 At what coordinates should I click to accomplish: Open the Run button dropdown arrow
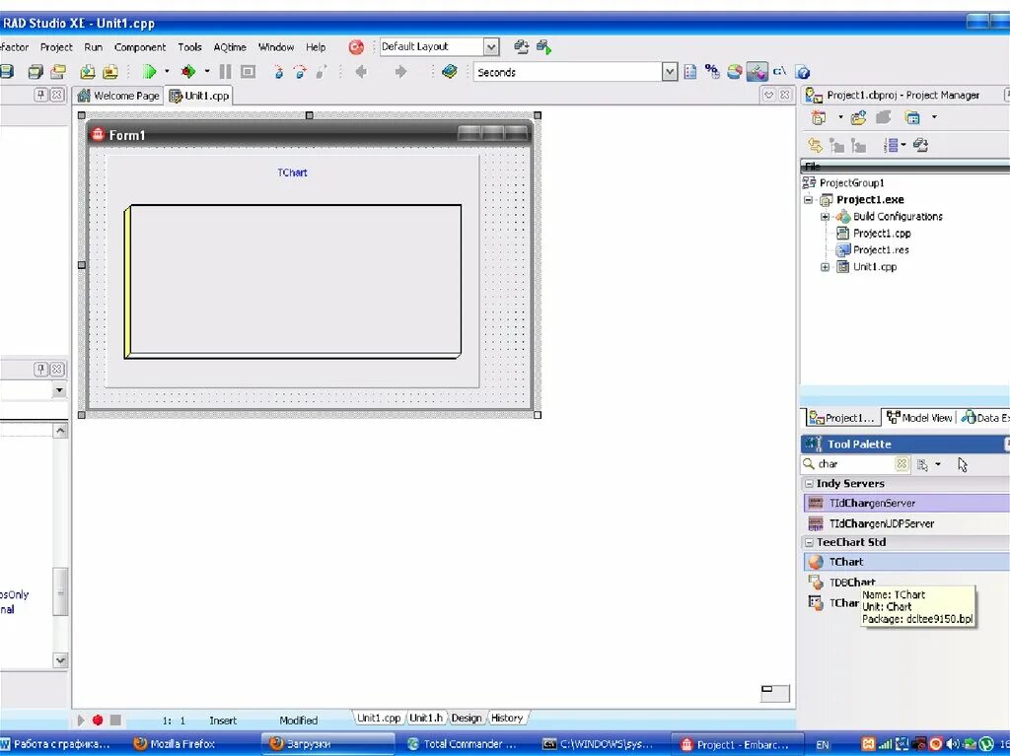click(167, 72)
